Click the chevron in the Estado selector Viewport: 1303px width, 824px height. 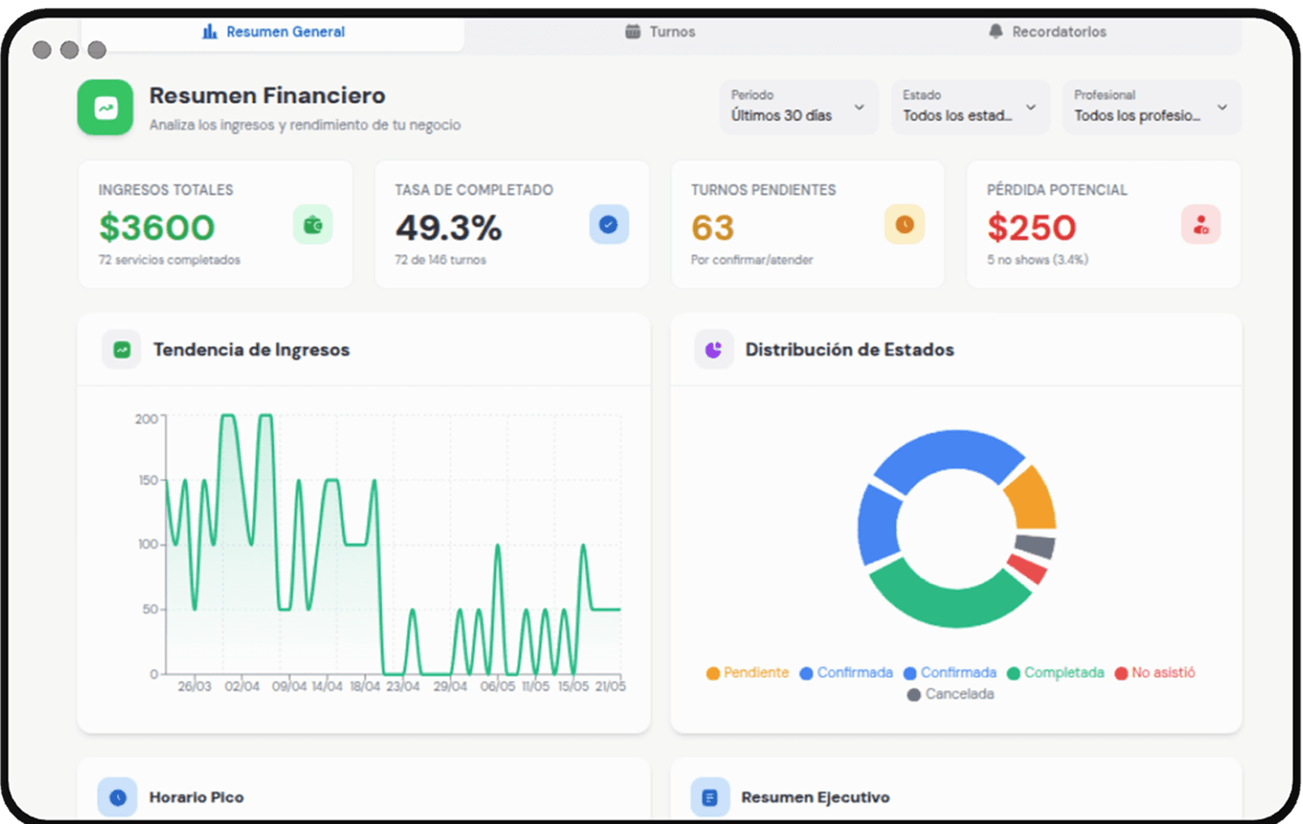tap(1031, 108)
